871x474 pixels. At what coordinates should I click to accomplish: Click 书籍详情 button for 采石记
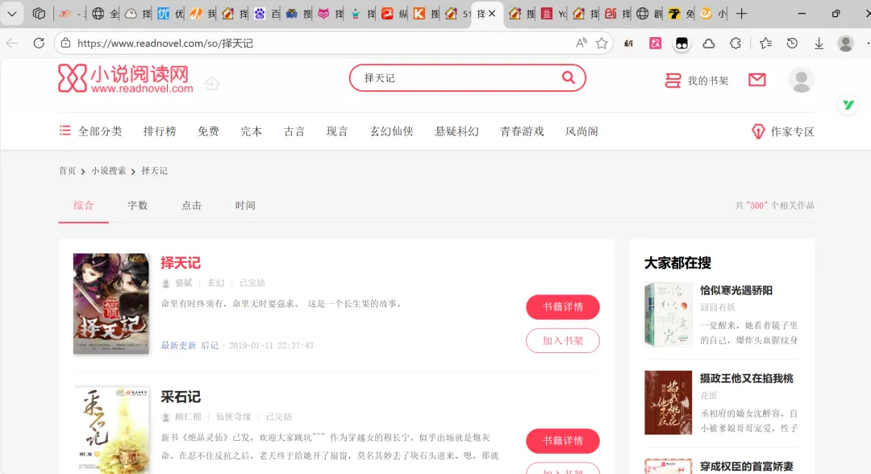pos(563,441)
